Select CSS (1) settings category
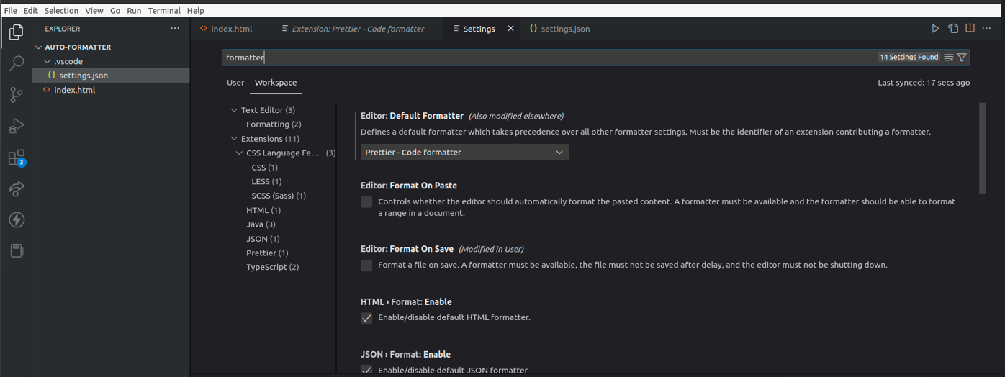 264,168
